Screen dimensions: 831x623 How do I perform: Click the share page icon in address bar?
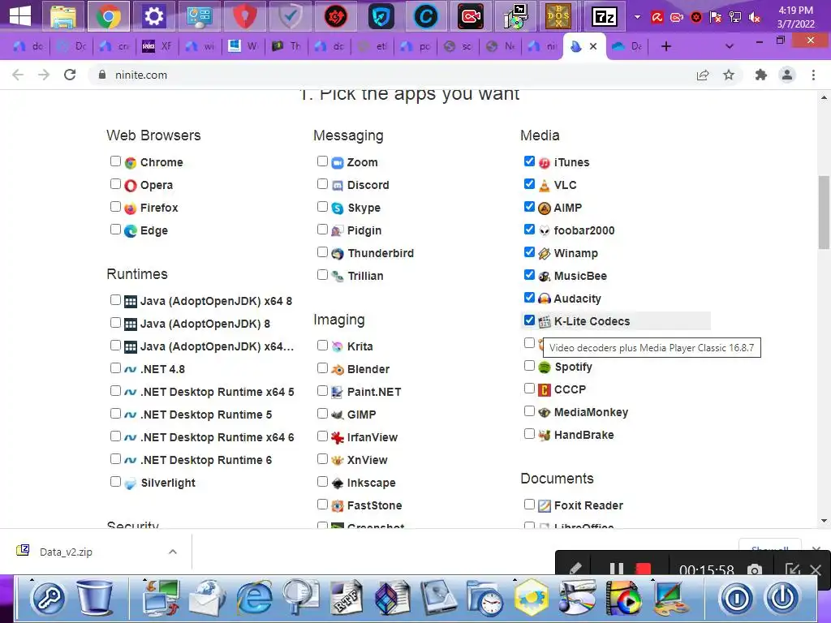tap(703, 75)
